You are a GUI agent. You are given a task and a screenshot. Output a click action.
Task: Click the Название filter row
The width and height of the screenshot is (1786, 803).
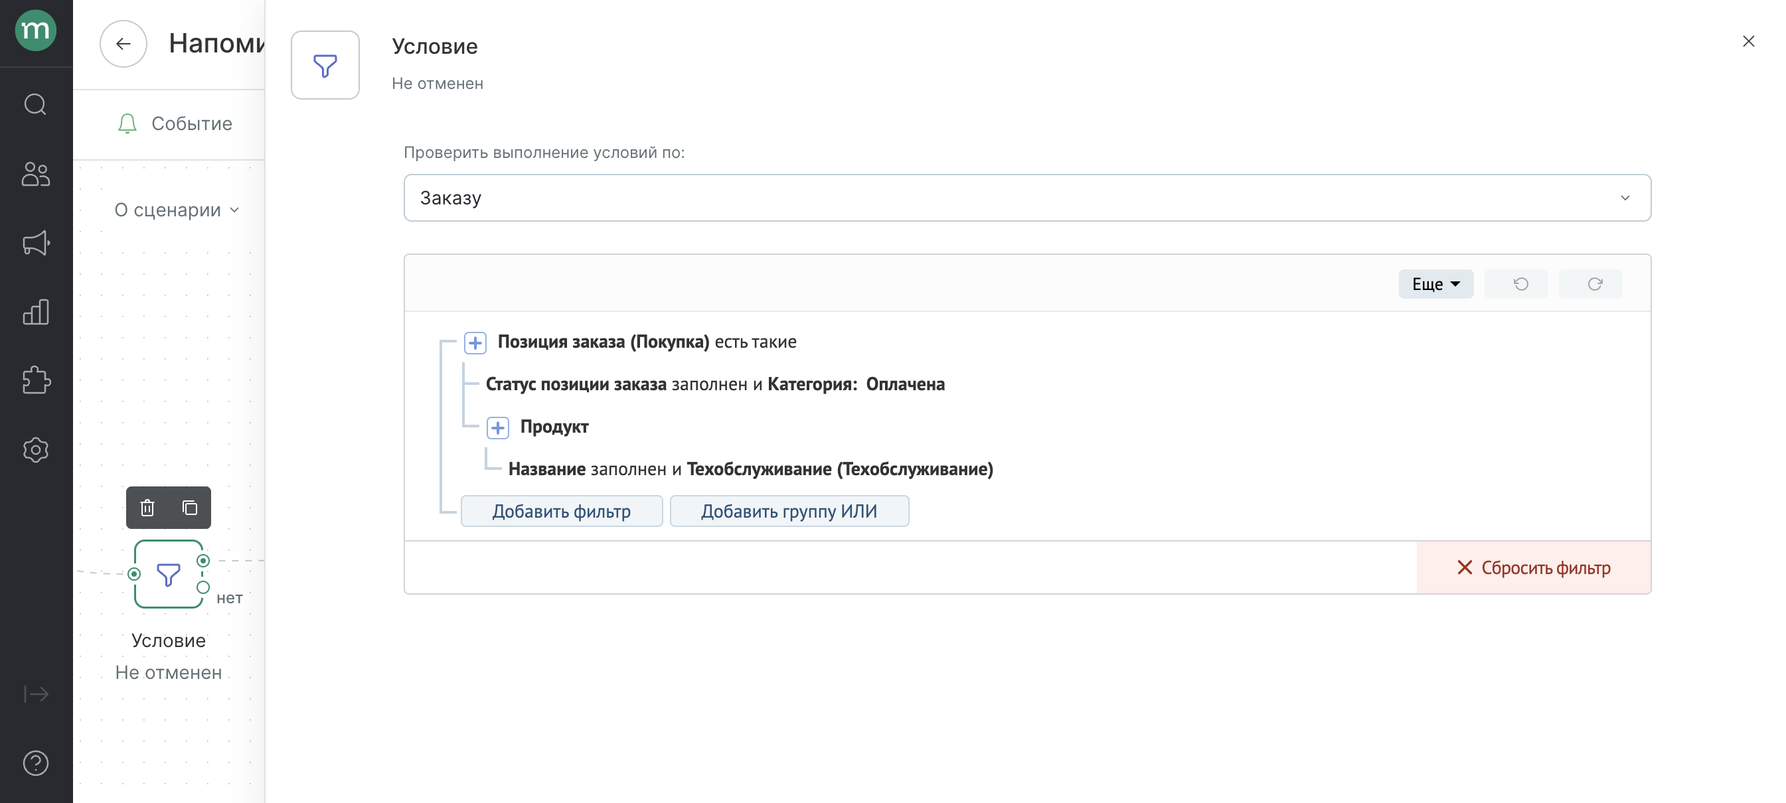coord(750,470)
